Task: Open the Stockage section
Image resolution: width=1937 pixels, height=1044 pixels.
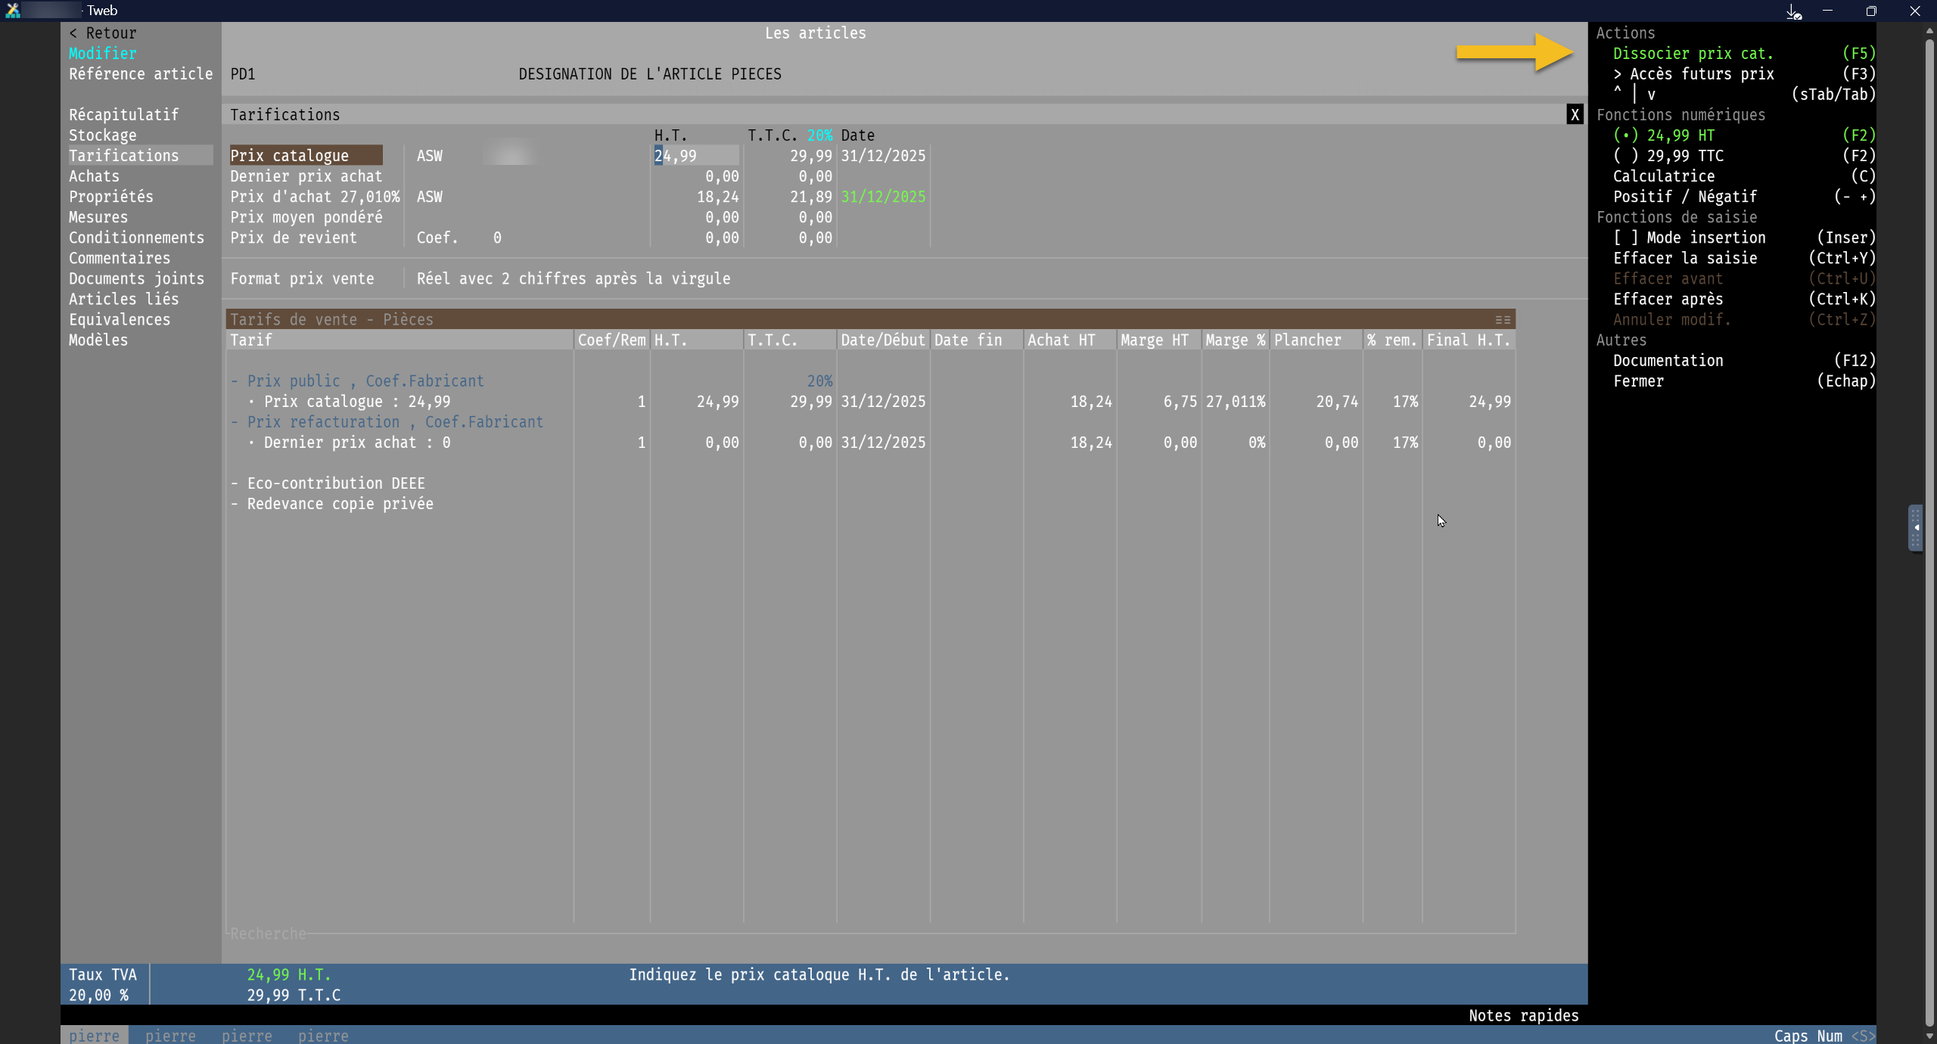Action: click(103, 135)
